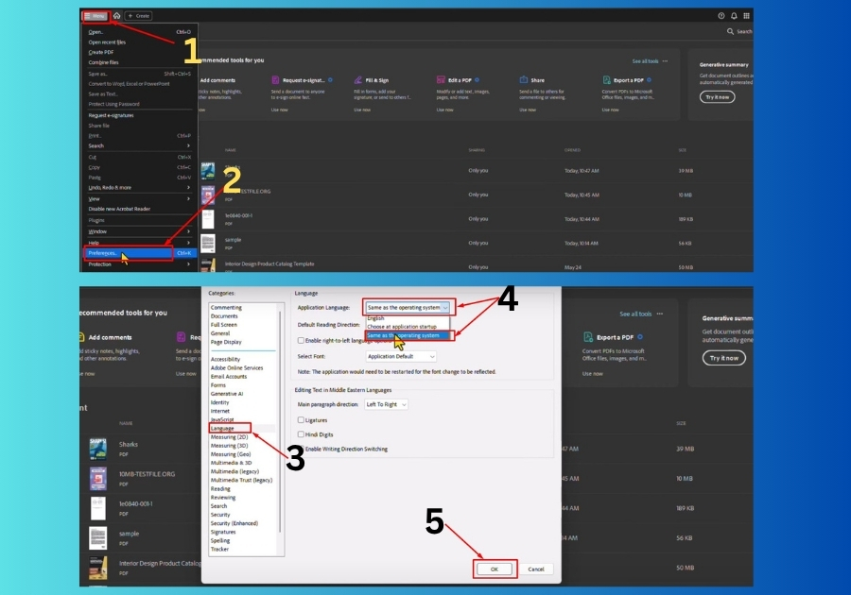Click OK in the Preferences dialog
Screen dimensions: 851x595
coord(495,569)
